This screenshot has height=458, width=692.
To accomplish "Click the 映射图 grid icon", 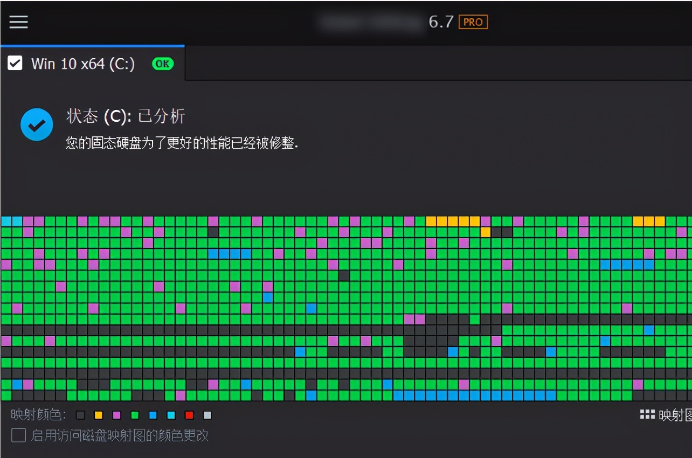I will (647, 414).
